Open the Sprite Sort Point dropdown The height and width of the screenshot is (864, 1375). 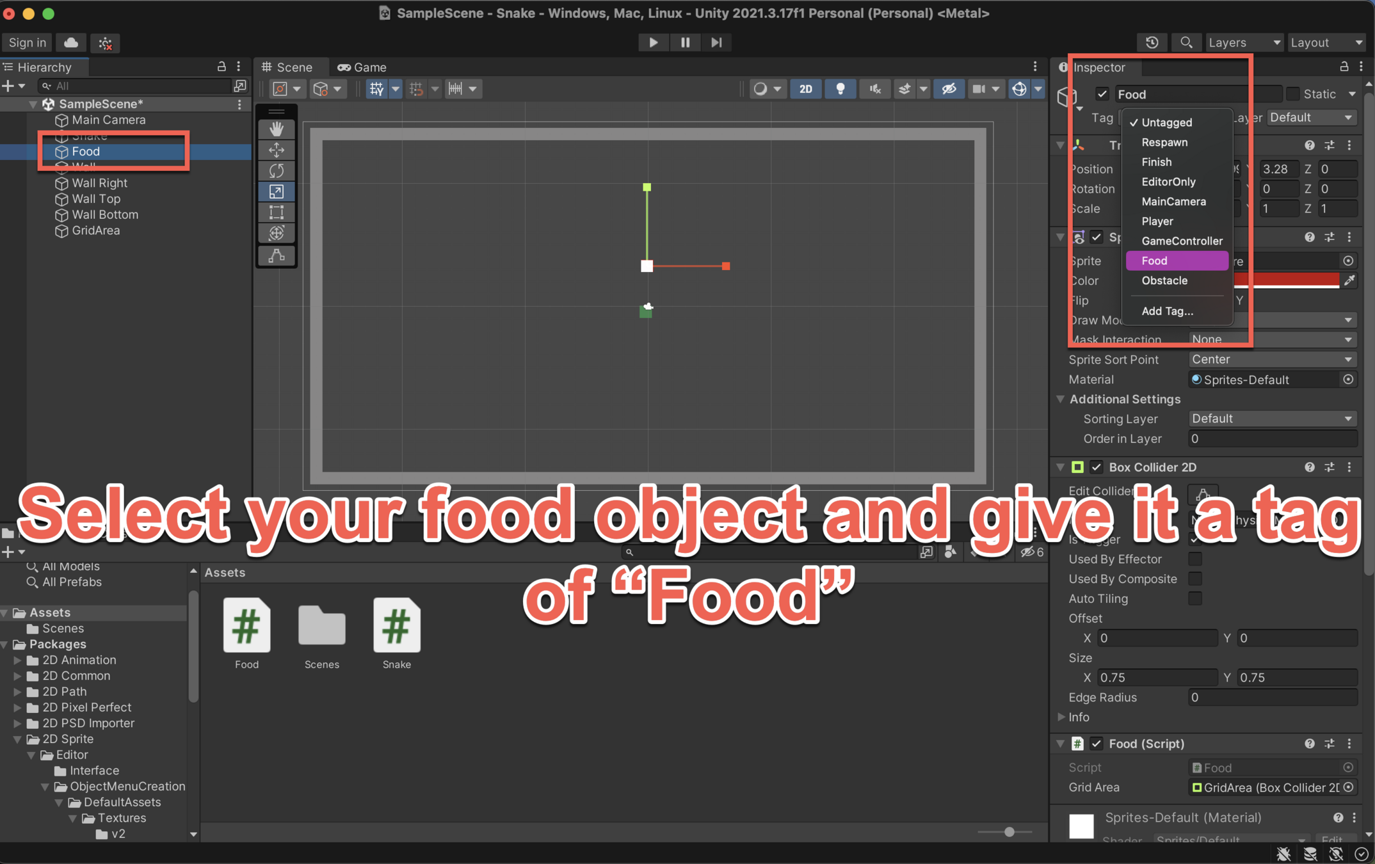click(1271, 359)
